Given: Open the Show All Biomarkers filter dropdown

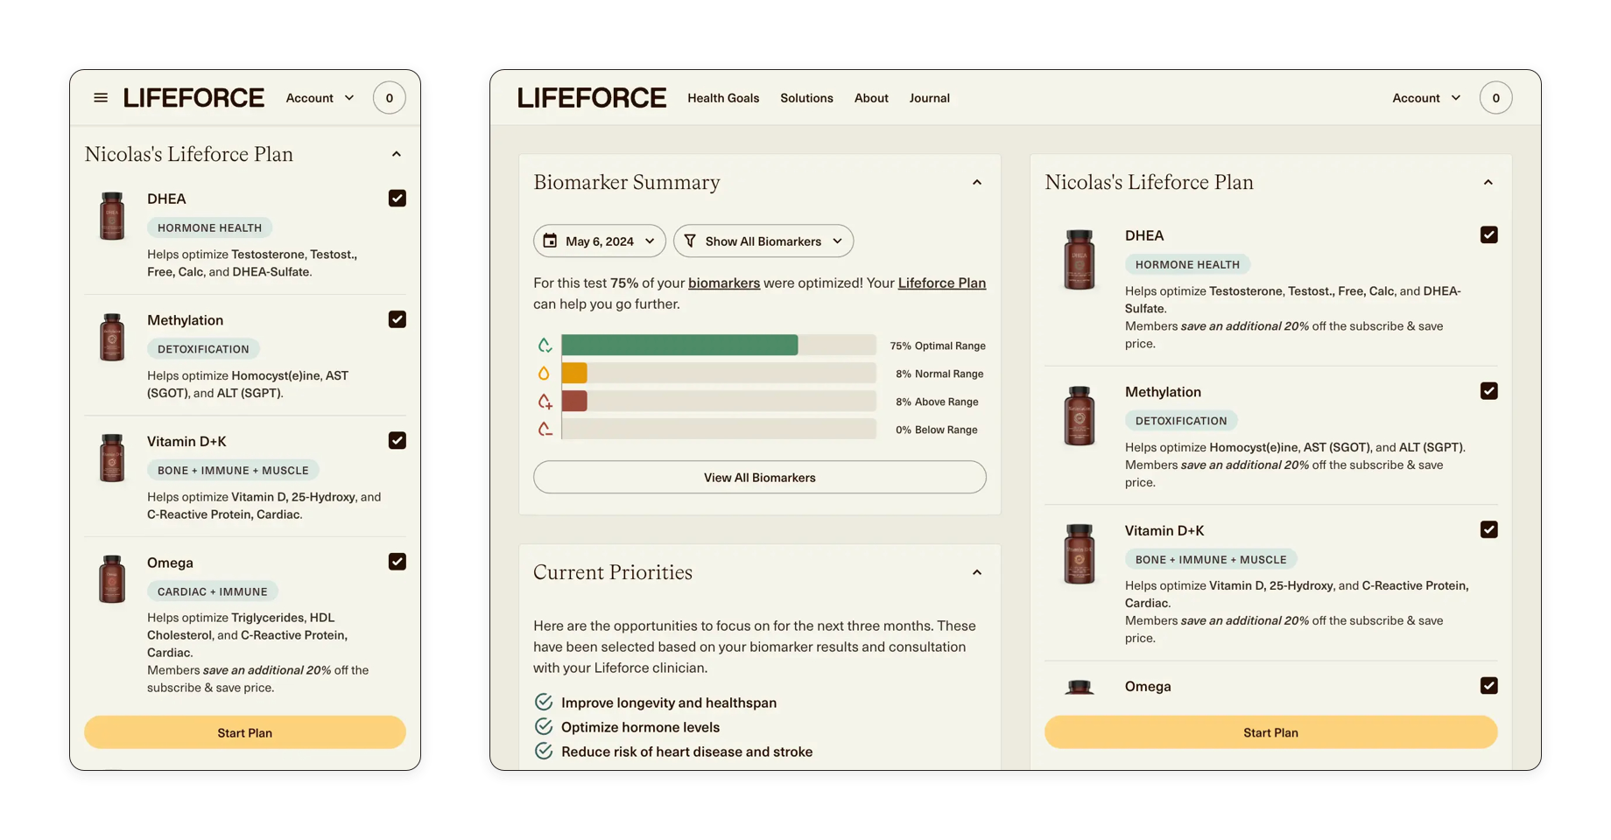Looking at the screenshot, I should (x=763, y=241).
